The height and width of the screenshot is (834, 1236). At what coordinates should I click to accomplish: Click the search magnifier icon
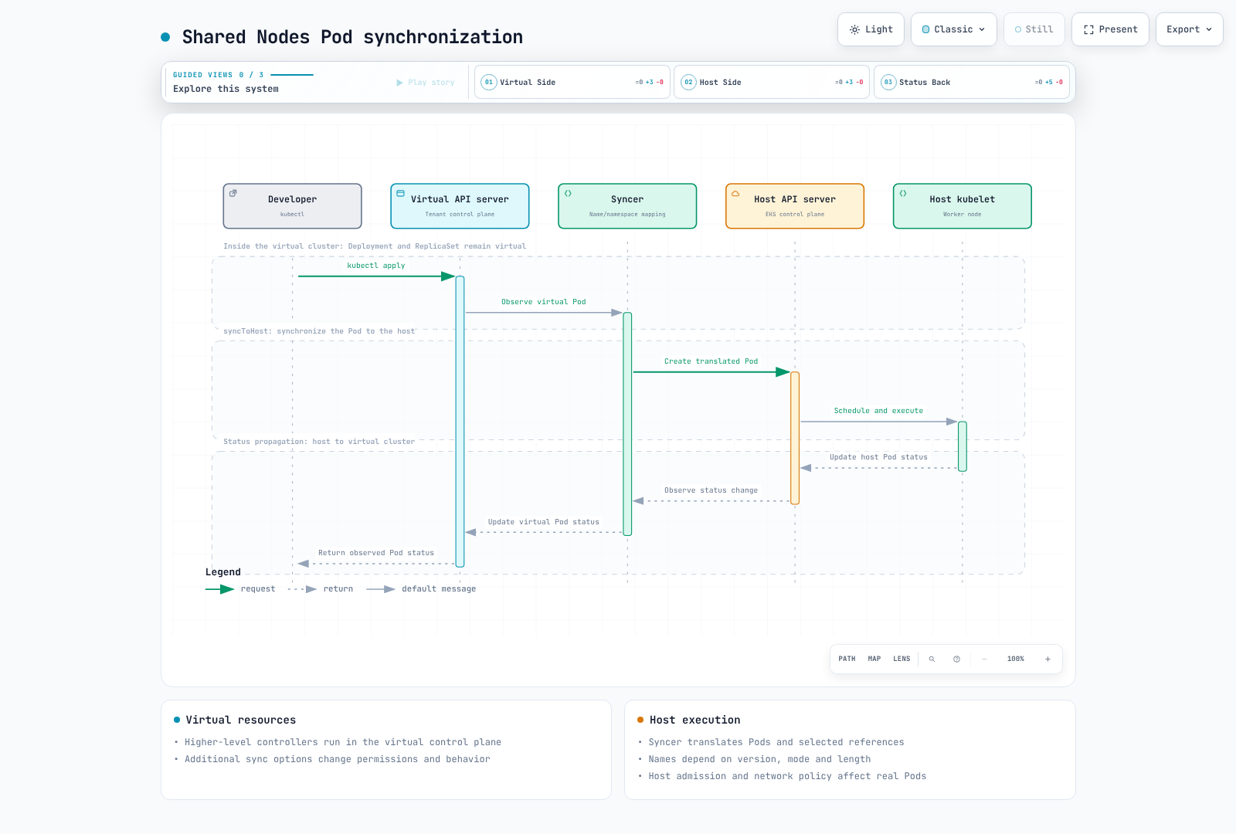(x=932, y=659)
